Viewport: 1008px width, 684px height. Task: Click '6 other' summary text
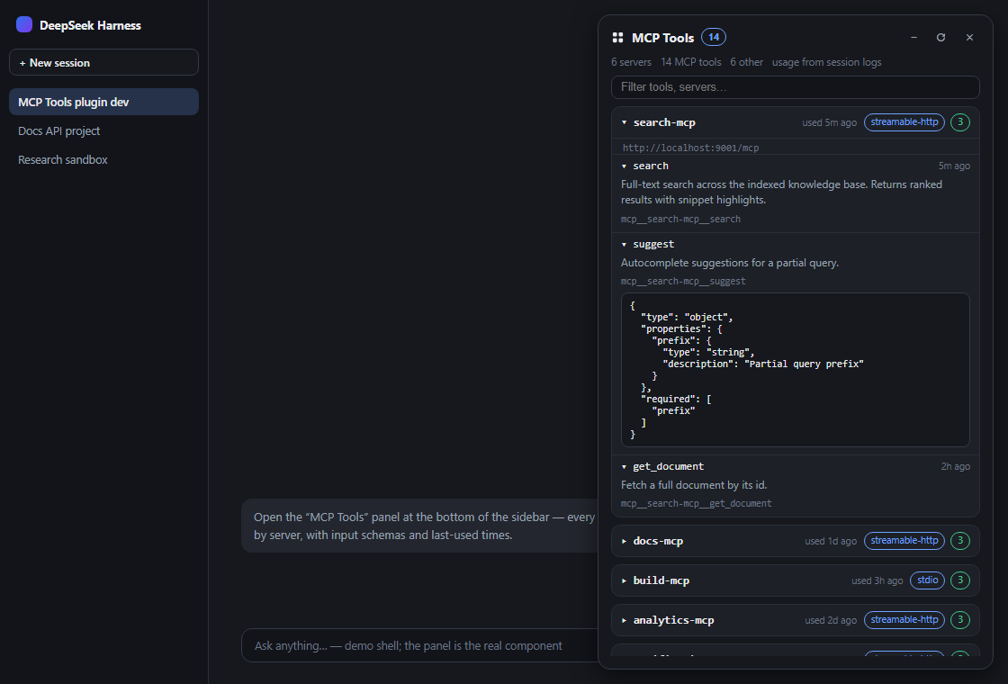[x=746, y=62]
